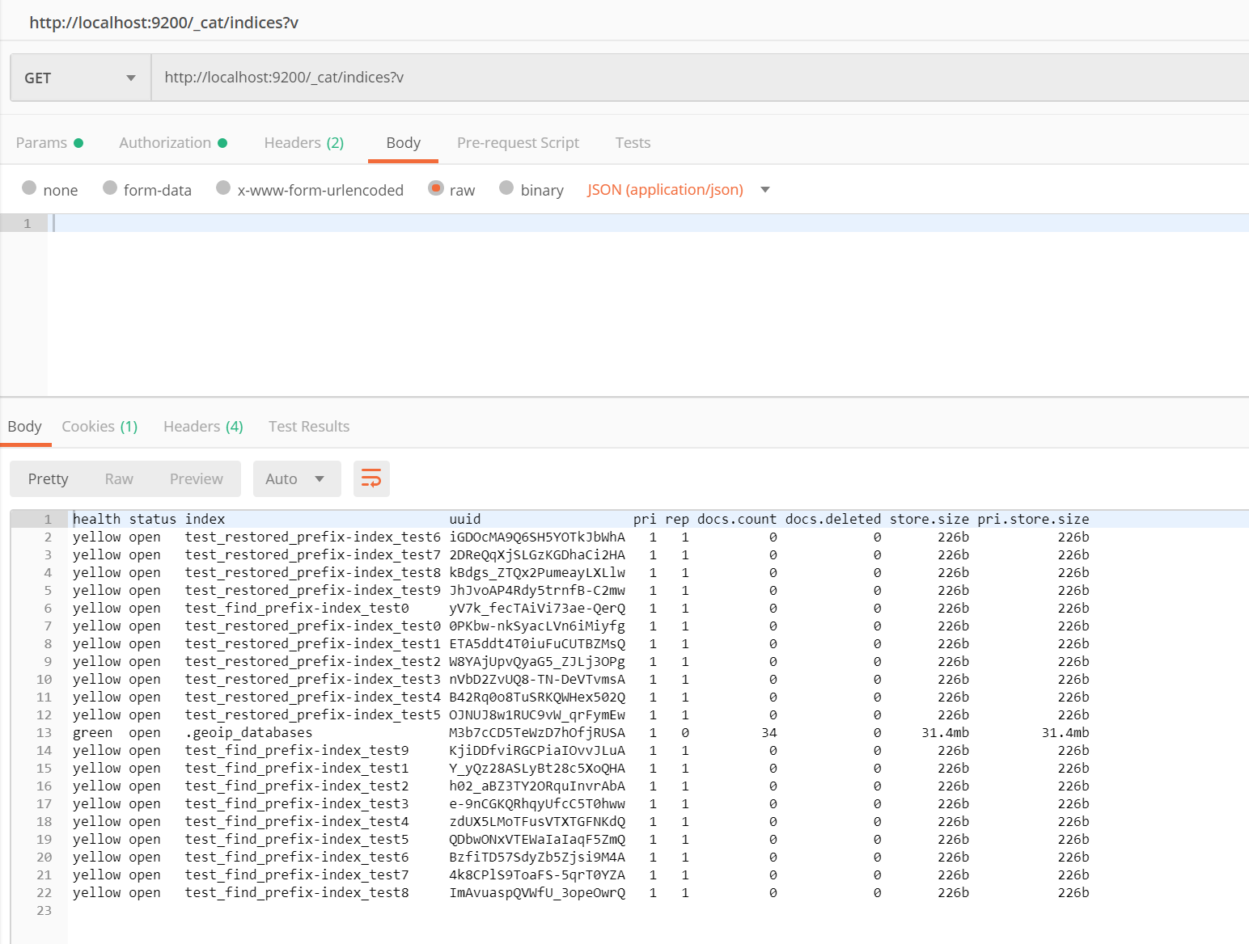The image size is (1249, 944).
Task: Click the health column header
Action: coord(97,519)
